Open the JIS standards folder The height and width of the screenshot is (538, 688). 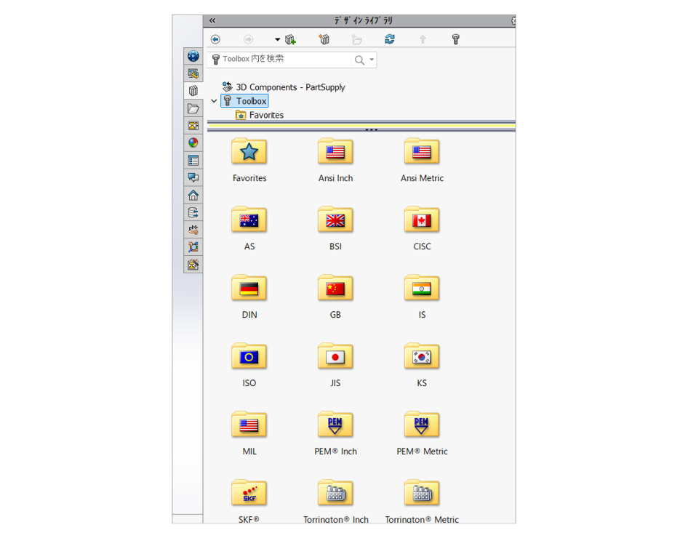tap(335, 358)
